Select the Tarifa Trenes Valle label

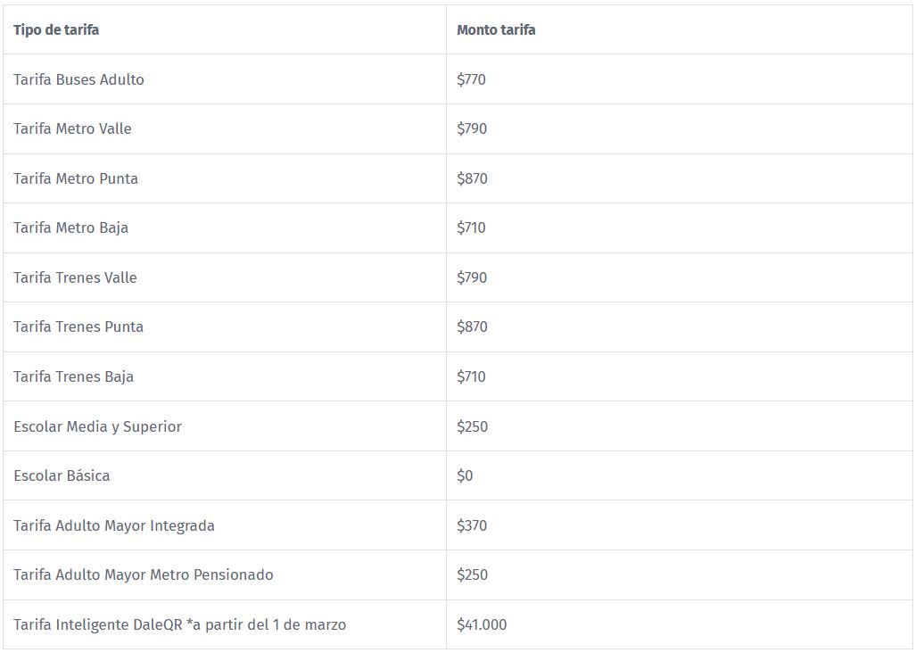pos(75,277)
